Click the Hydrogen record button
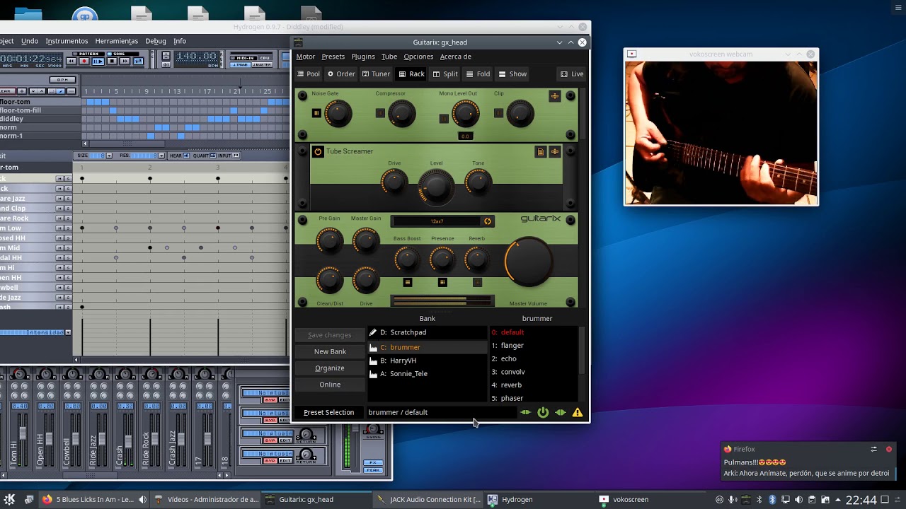The width and height of the screenshot is (906, 509). [84, 62]
